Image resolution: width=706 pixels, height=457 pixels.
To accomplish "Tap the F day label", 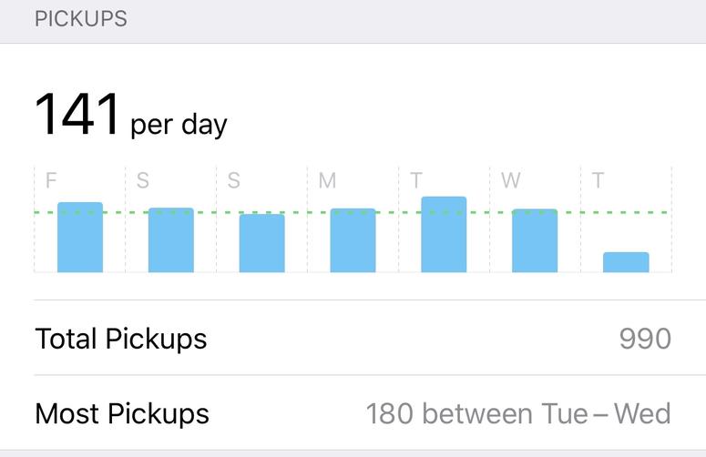I will pyautogui.click(x=51, y=180).
